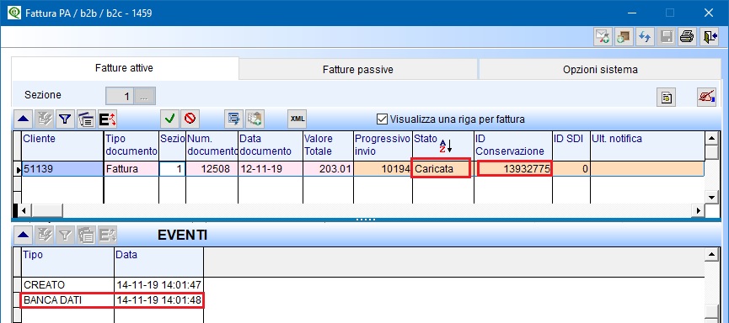The width and height of the screenshot is (729, 323).
Task: Click the Ult. notifica column header
Action: (x=646, y=145)
